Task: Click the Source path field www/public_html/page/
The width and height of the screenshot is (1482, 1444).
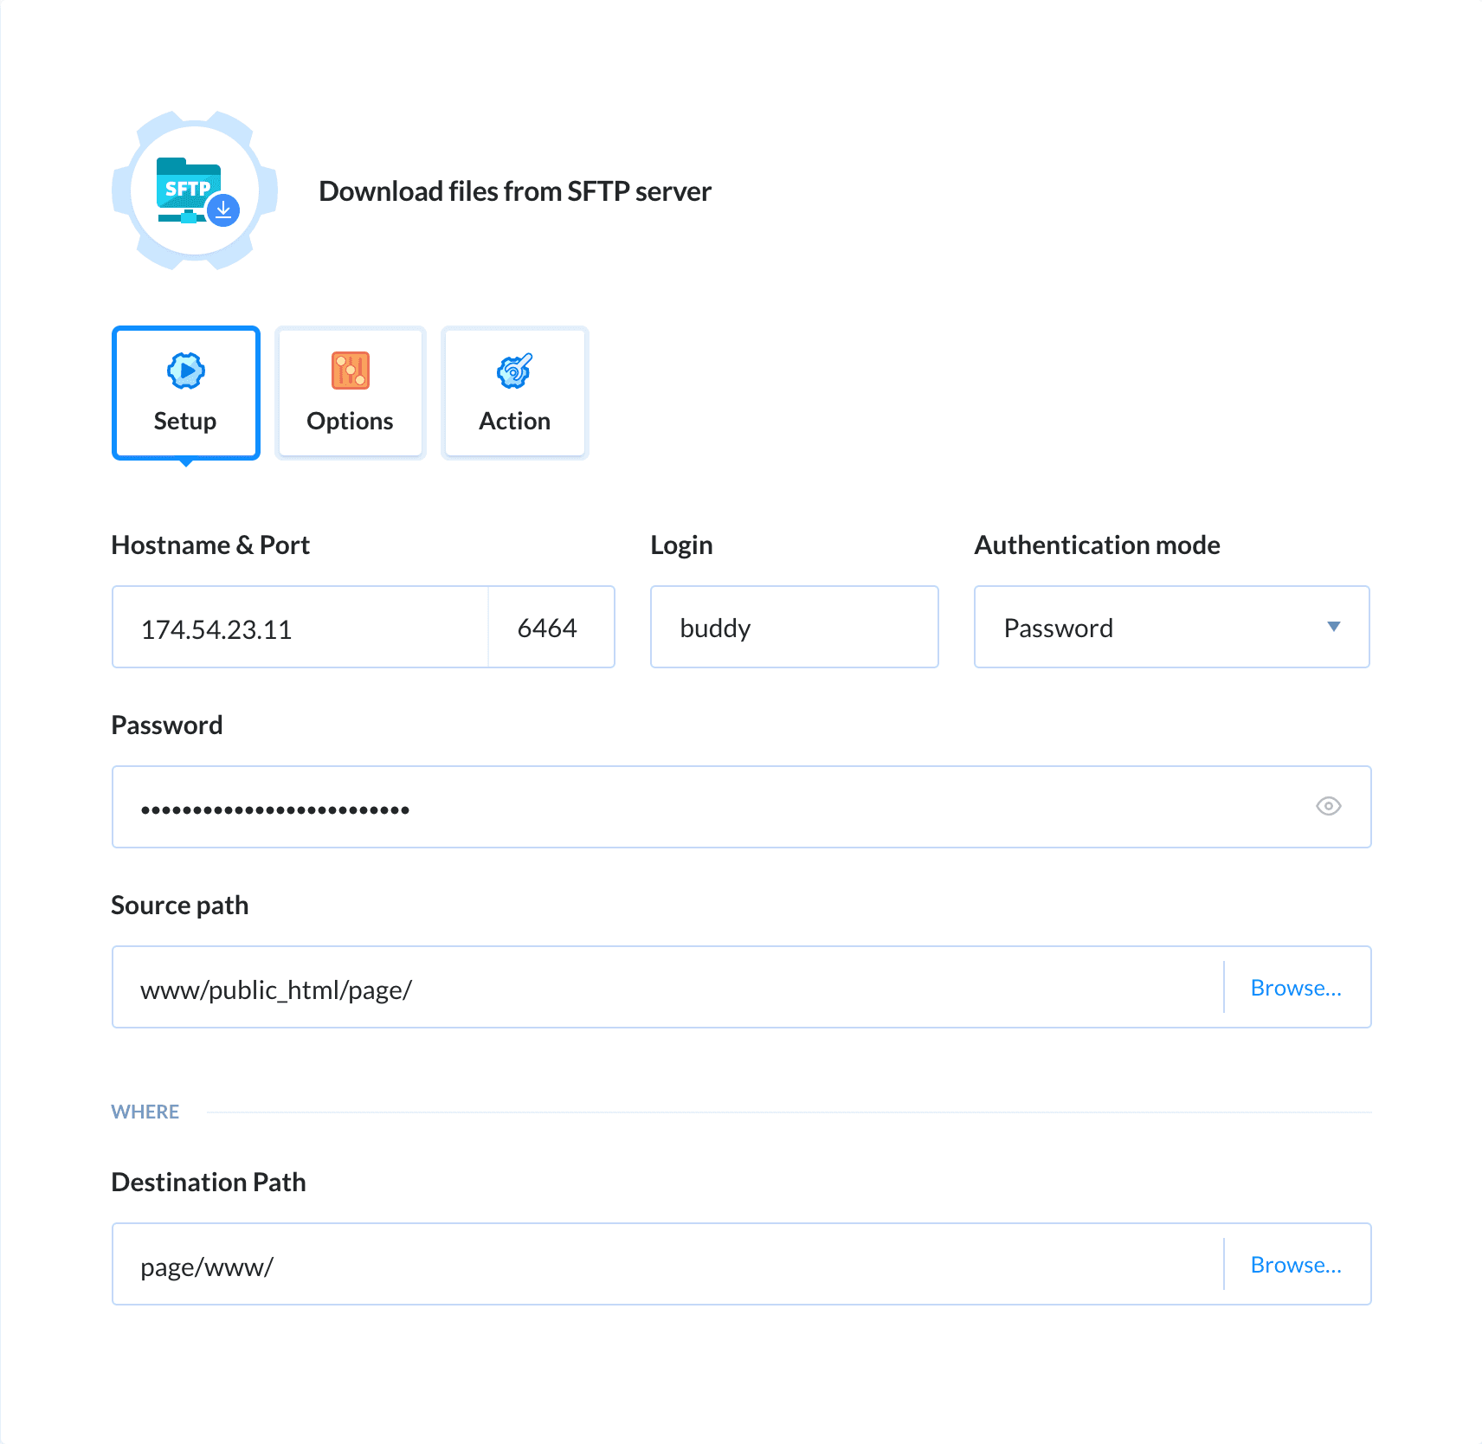Action: (606, 987)
